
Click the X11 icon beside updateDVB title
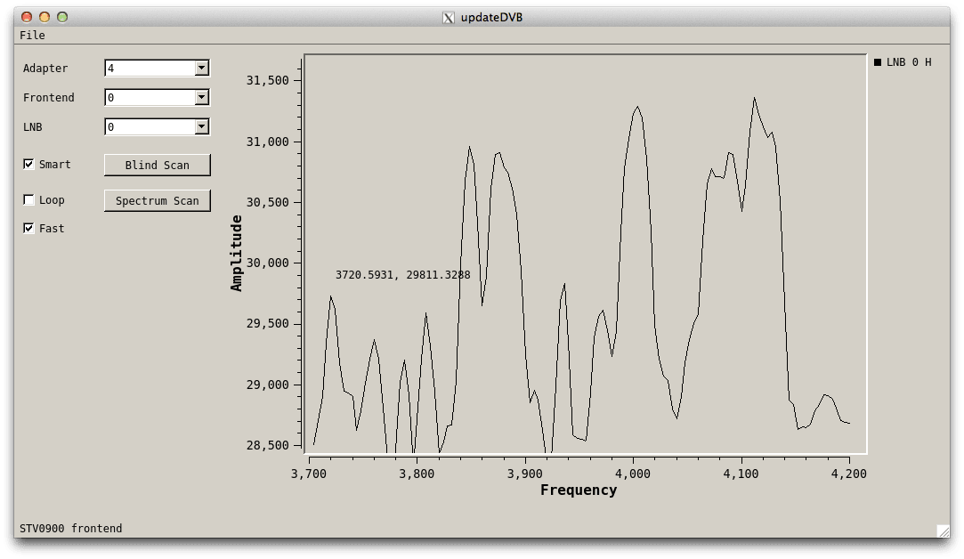click(450, 17)
